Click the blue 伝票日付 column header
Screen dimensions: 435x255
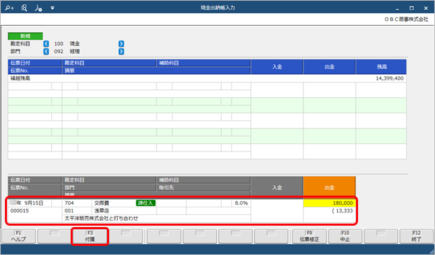point(35,63)
